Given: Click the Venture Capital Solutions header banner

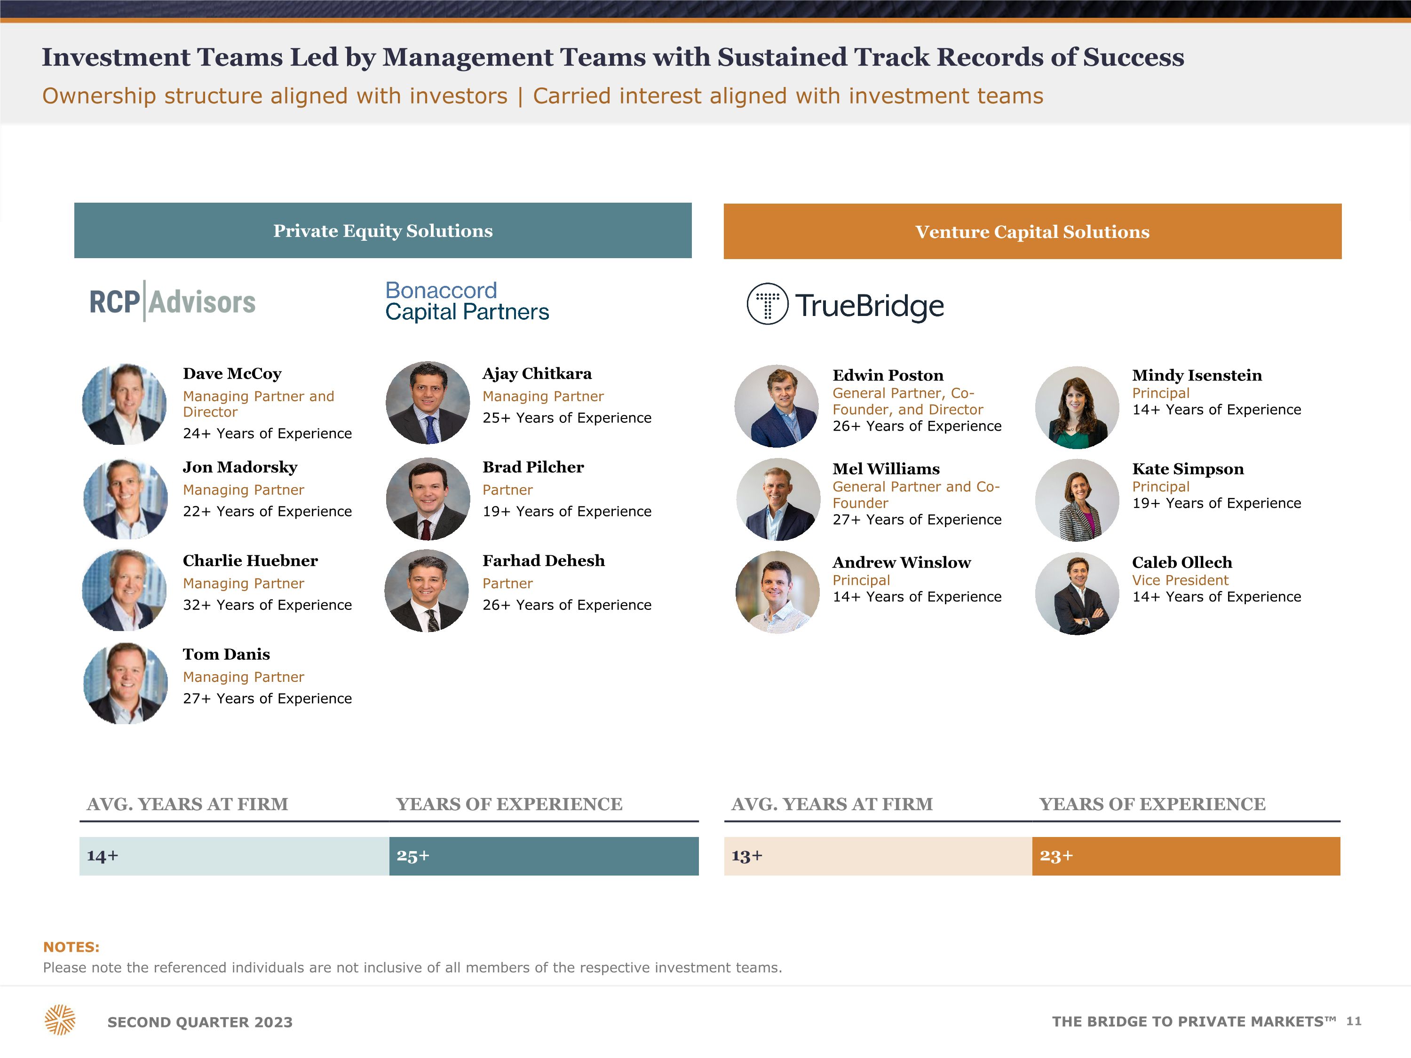Looking at the screenshot, I should pyautogui.click(x=1032, y=231).
